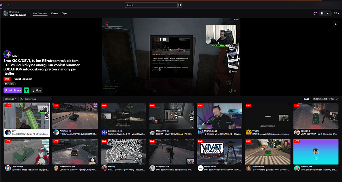Click stream title 'CAUKO, neuveritelne ranne pozerani'
The height and width of the screenshot is (182, 342).
[x=271, y=134]
